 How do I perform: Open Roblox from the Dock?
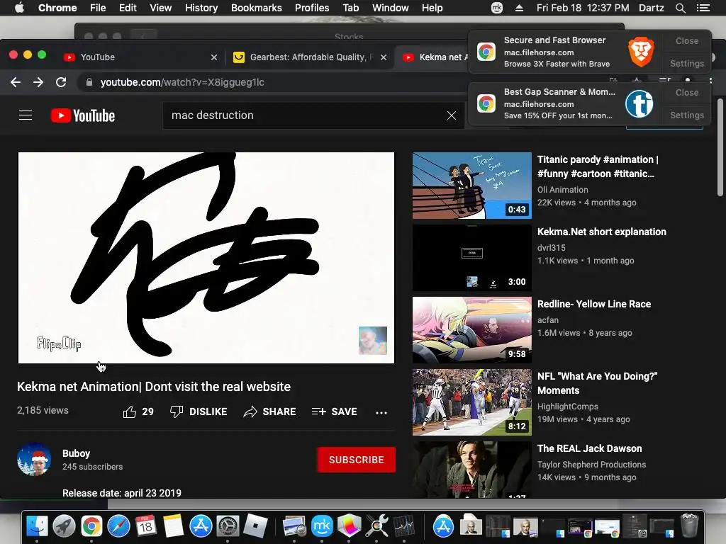point(255,526)
